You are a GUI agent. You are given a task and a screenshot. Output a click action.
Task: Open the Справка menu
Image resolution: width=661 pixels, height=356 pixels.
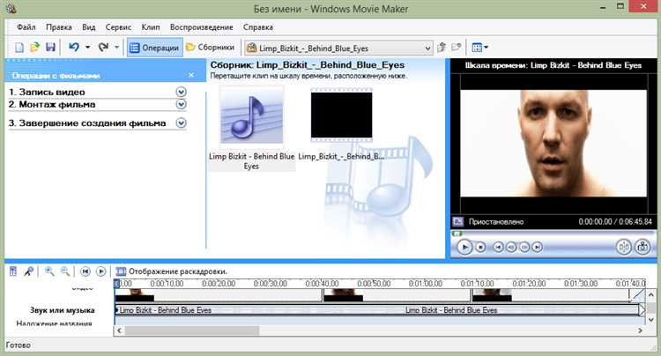(x=258, y=27)
